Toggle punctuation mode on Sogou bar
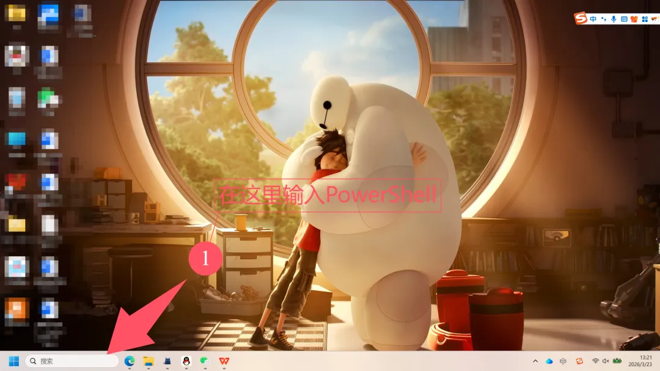 (604, 19)
